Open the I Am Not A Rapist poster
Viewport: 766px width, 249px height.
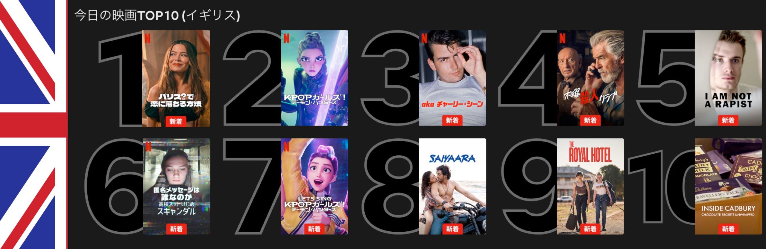[728, 78]
